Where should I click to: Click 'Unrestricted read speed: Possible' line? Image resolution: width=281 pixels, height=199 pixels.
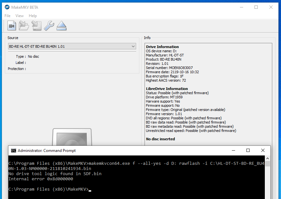(x=191, y=131)
